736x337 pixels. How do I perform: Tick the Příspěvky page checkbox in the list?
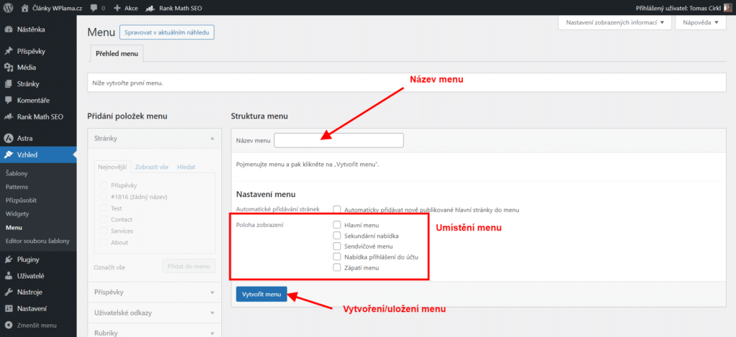(103, 185)
